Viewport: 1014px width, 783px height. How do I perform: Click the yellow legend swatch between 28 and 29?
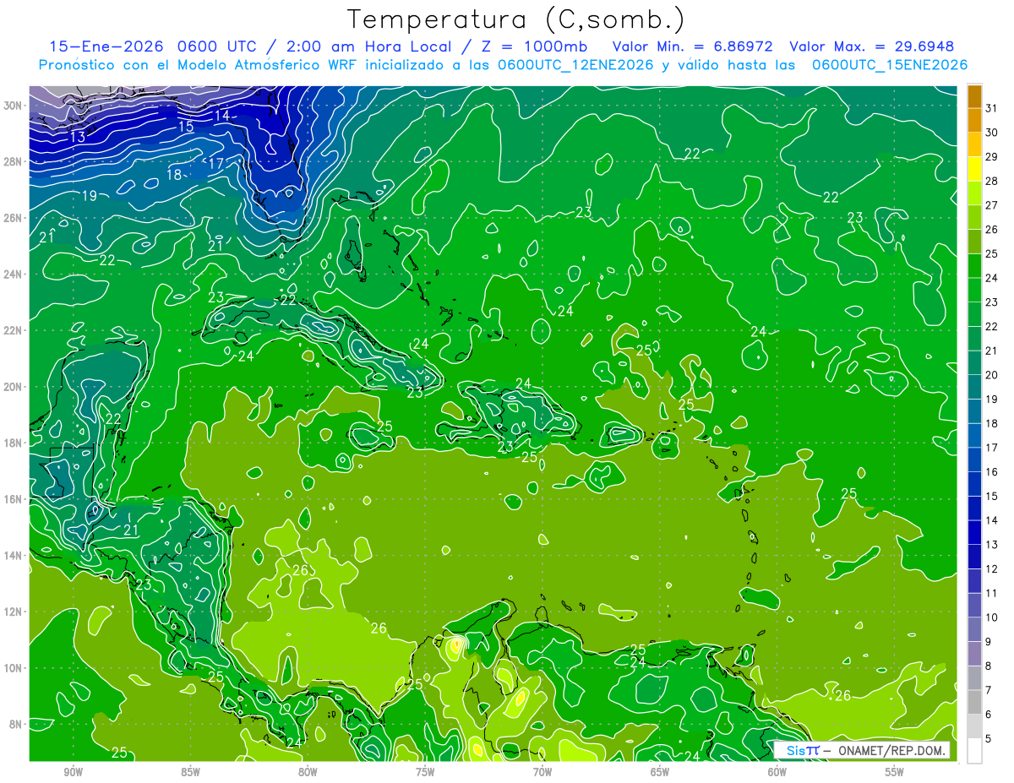(974, 168)
